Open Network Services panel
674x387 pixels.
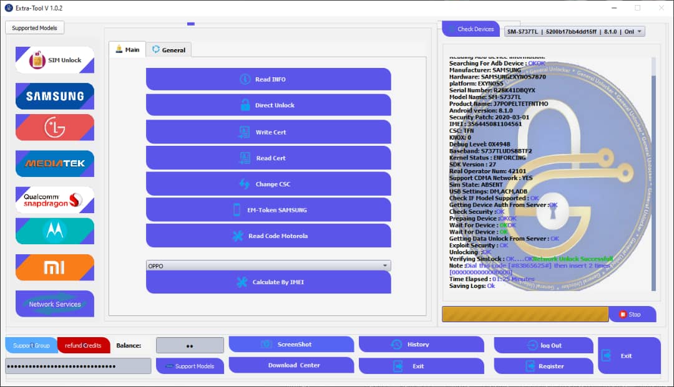click(55, 304)
